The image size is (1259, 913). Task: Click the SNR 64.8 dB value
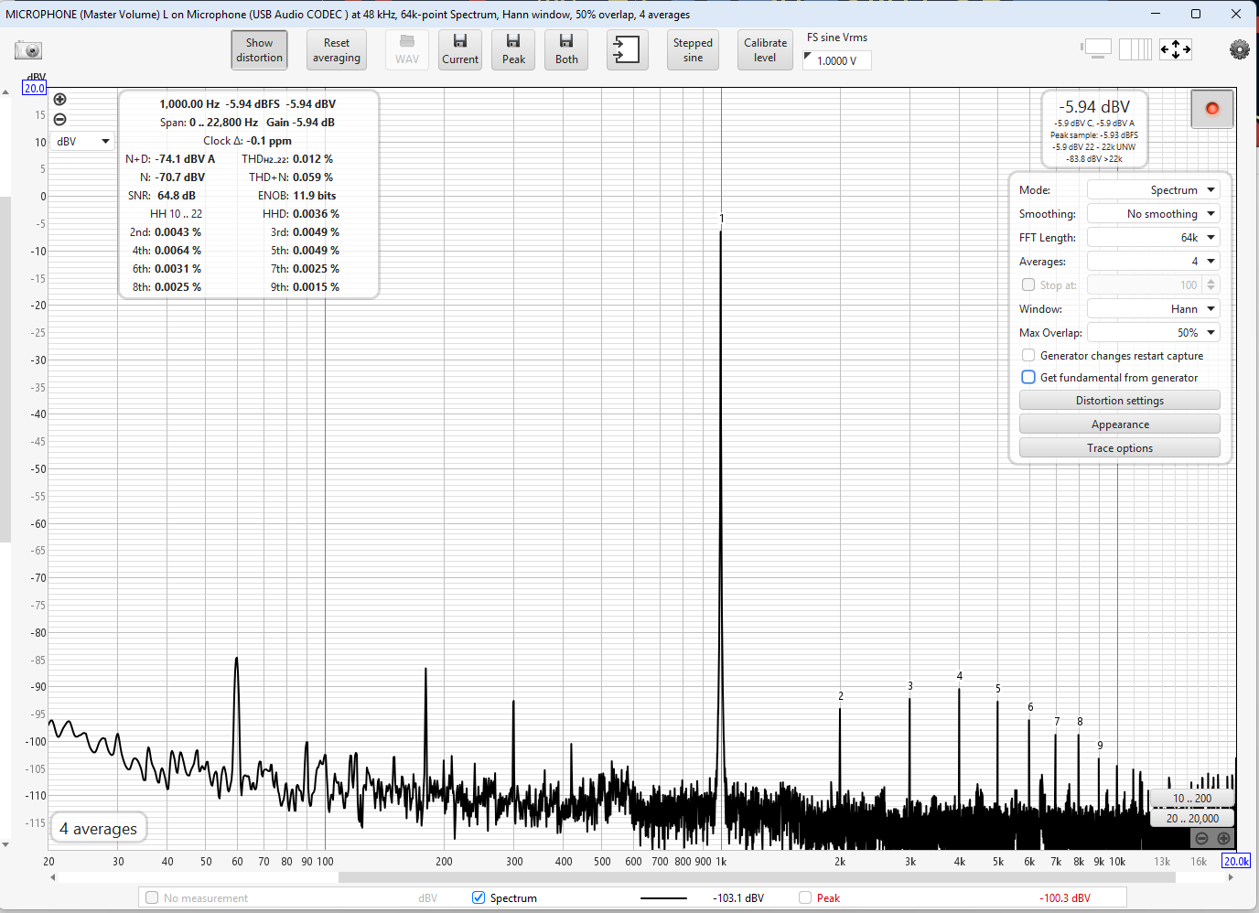point(176,196)
